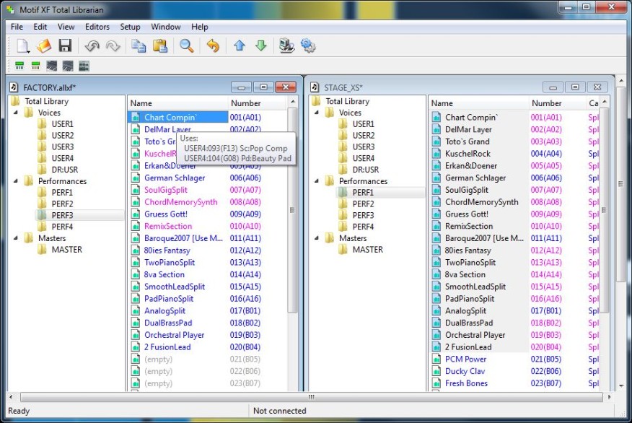
Task: Click the music note icon of FACTORY.allxf window
Action: pos(14,87)
